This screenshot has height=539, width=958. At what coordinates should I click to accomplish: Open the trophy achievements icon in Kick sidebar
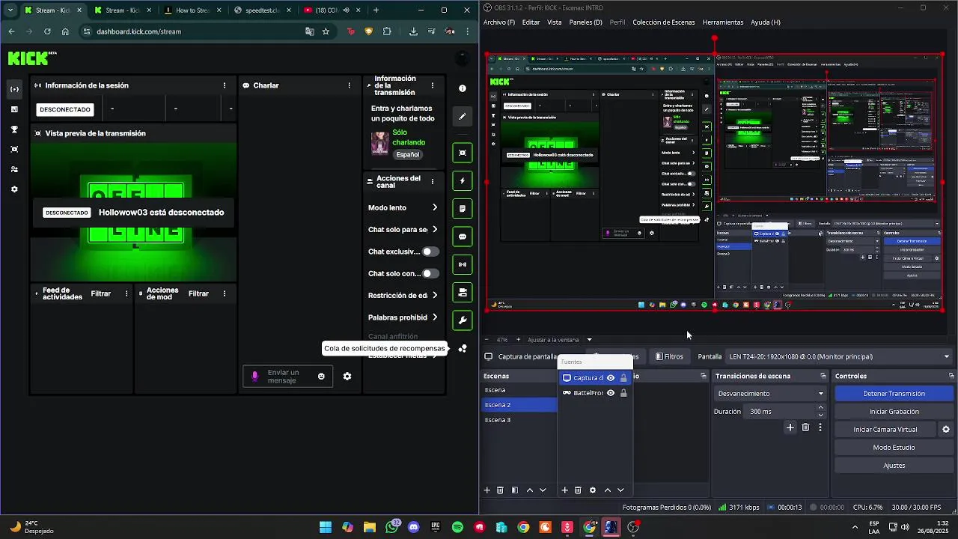14,130
